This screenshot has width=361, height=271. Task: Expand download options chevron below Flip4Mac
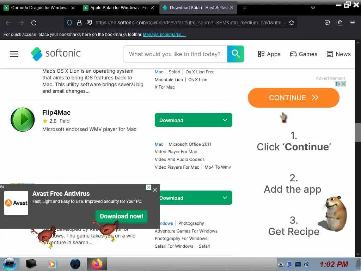(225, 198)
